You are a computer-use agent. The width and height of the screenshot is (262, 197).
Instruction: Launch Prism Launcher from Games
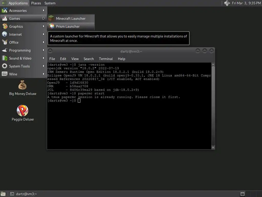pos(71,26)
